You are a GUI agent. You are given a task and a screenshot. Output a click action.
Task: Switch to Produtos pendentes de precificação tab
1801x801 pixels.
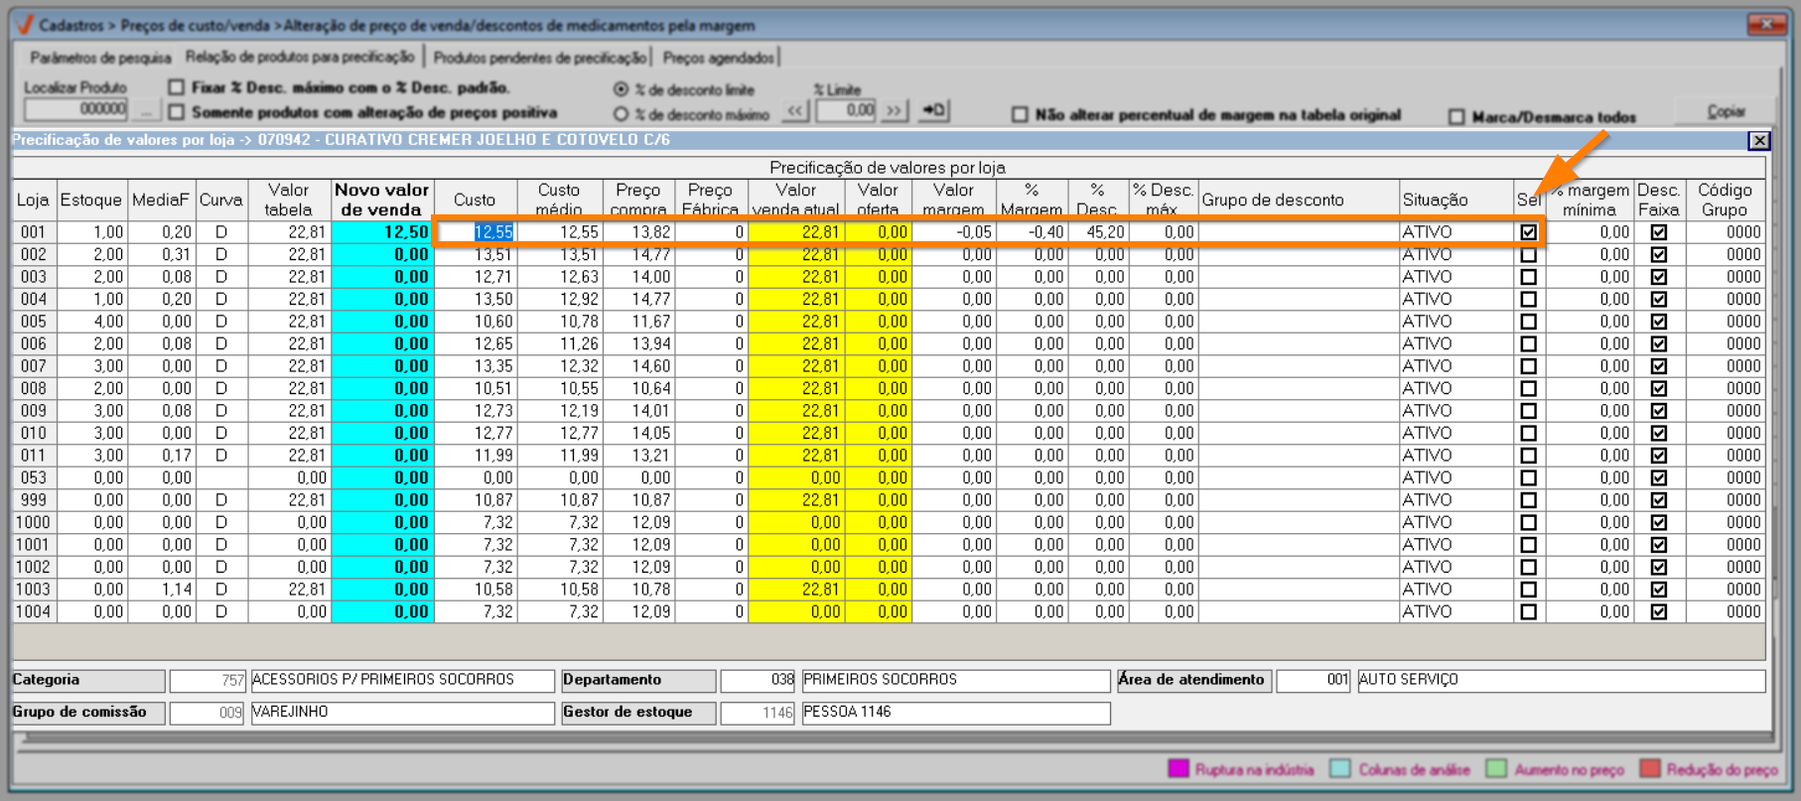(x=539, y=58)
